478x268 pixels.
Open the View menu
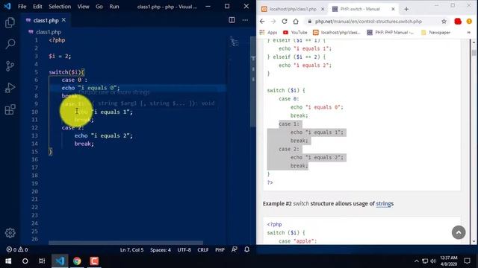click(83, 7)
